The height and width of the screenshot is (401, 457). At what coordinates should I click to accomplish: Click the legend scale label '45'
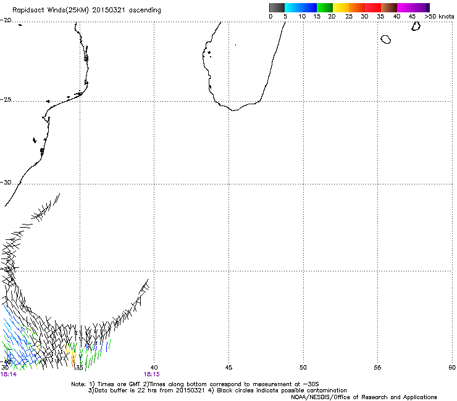[x=412, y=17]
